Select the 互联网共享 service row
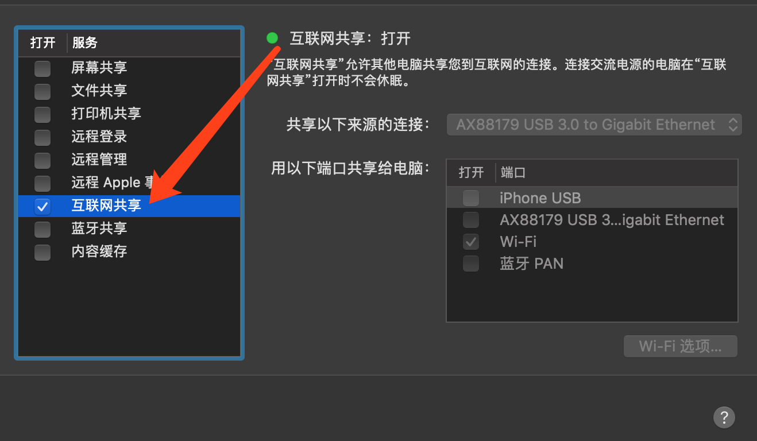757x441 pixels. click(129, 206)
